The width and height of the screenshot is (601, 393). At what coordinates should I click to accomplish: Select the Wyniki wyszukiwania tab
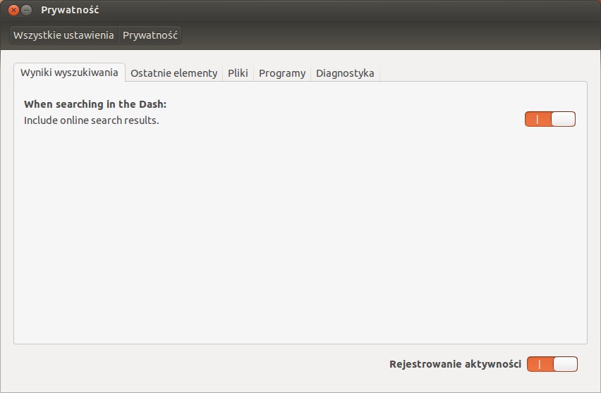[69, 73]
